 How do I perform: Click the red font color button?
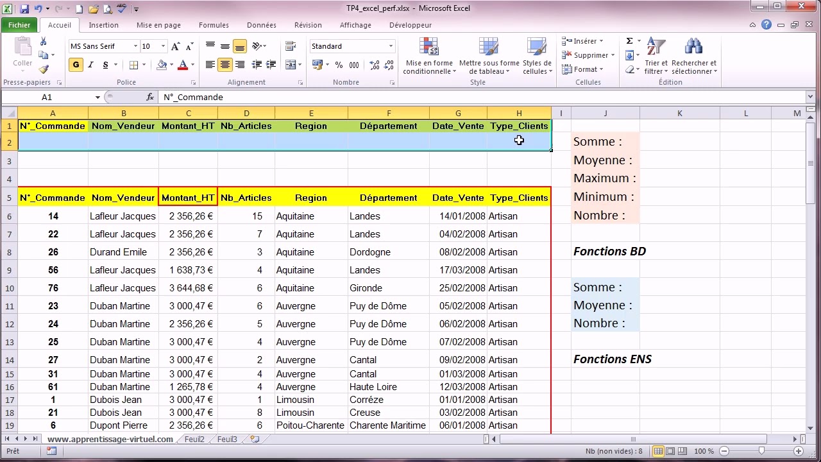[x=183, y=65]
